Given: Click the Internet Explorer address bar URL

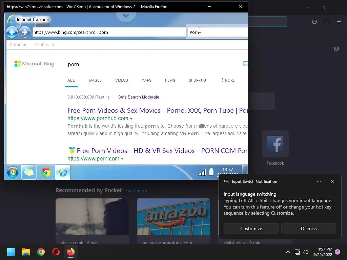Looking at the screenshot, I should pos(109,32).
